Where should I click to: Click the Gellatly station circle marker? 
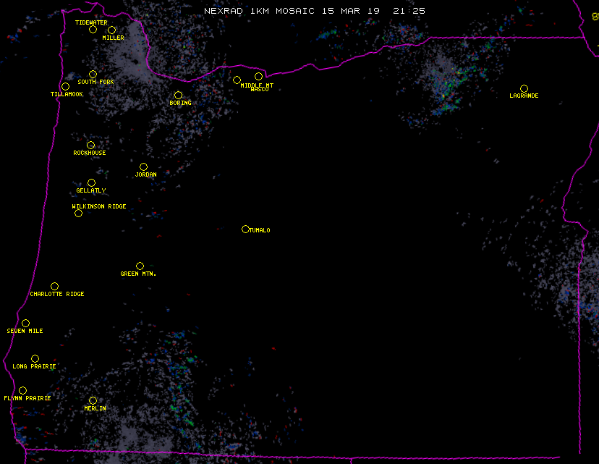[x=91, y=183]
